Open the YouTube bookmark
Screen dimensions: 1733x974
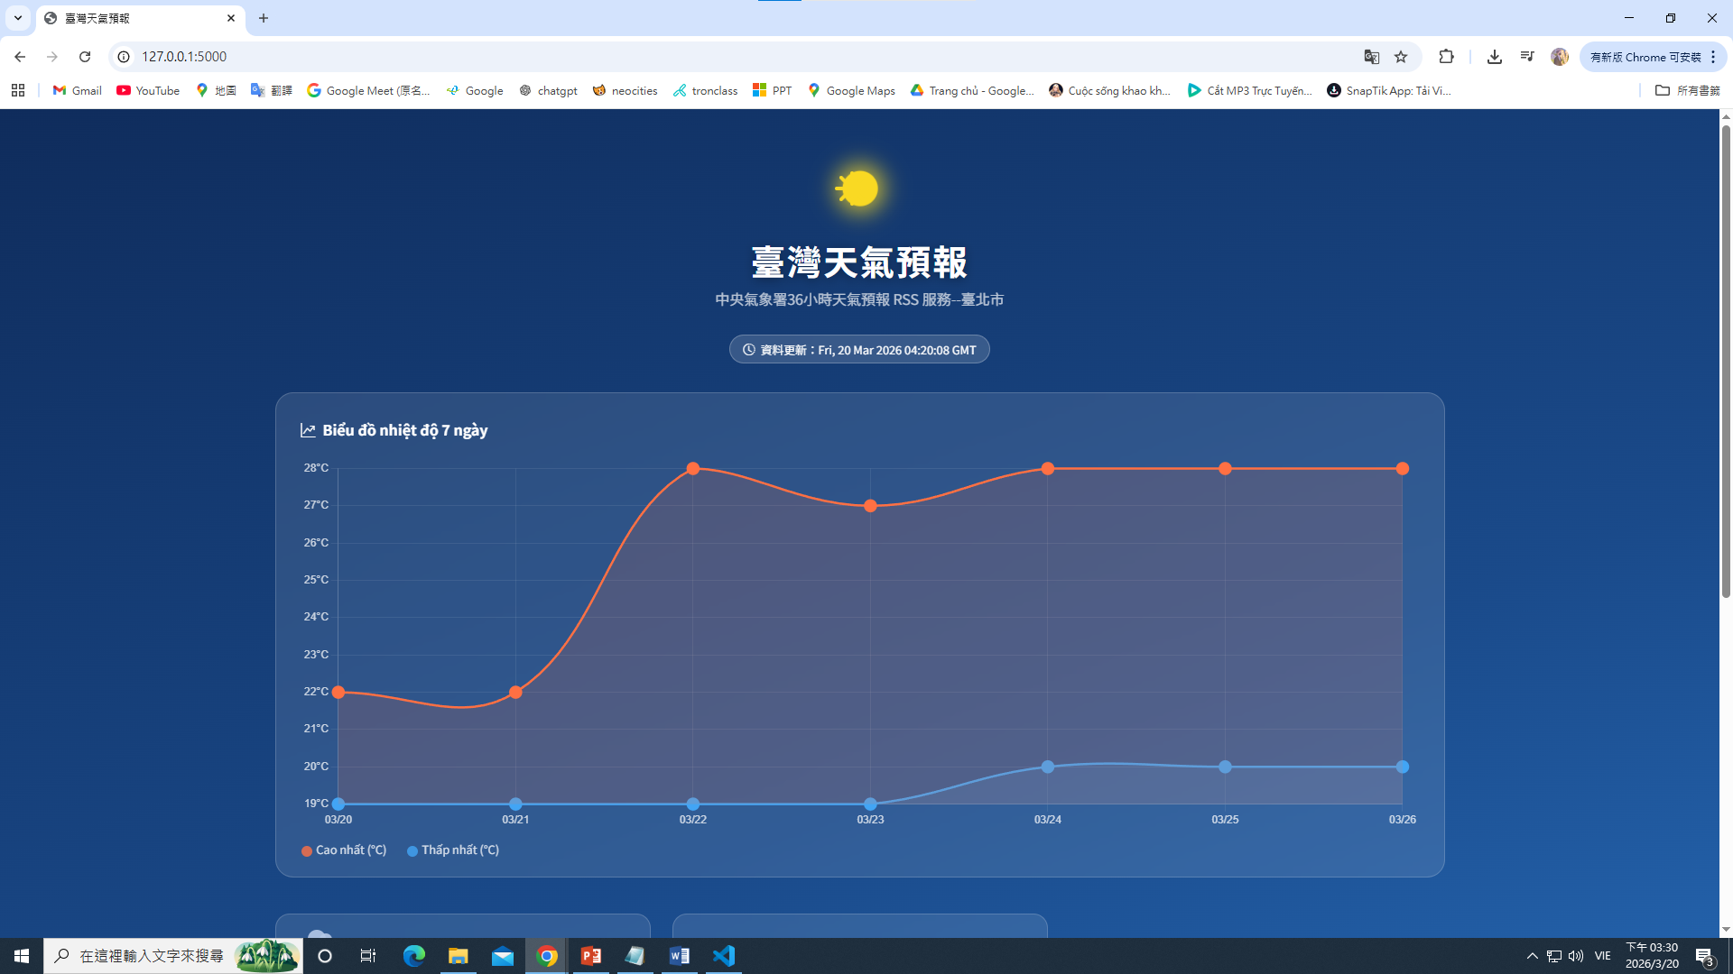(148, 90)
